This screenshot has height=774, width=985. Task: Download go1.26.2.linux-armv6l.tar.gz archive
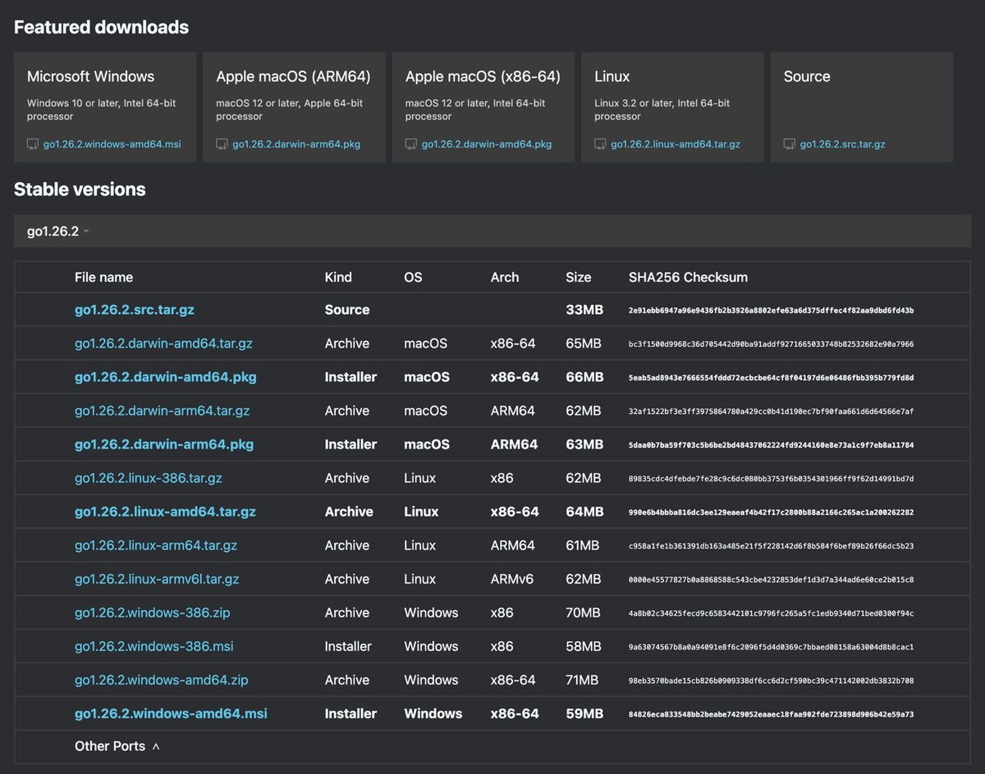[157, 579]
